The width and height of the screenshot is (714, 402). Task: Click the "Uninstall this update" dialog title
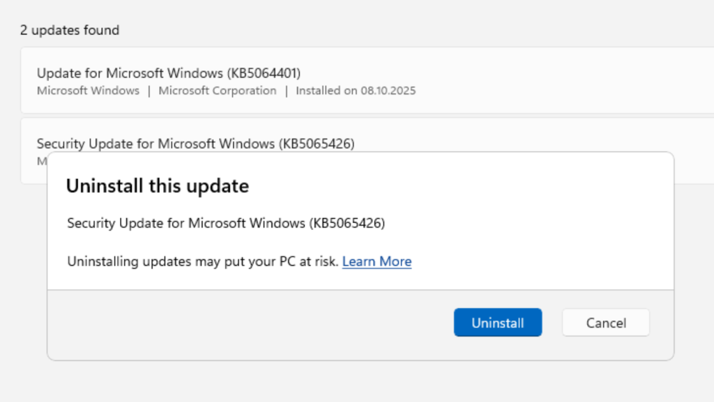click(x=157, y=186)
